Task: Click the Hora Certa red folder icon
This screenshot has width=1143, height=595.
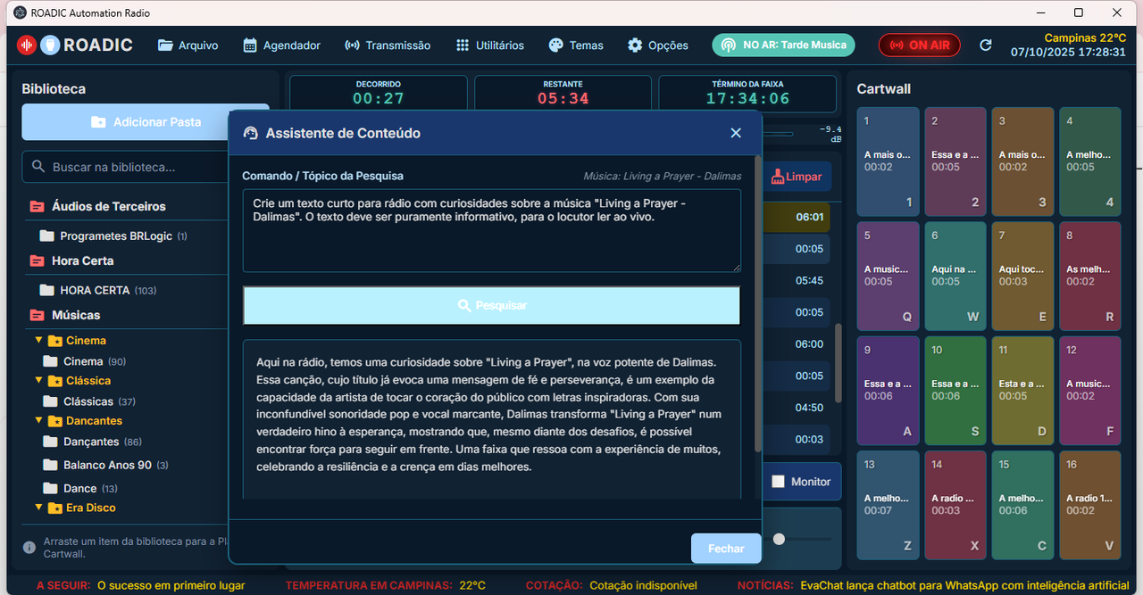Action: [x=37, y=260]
